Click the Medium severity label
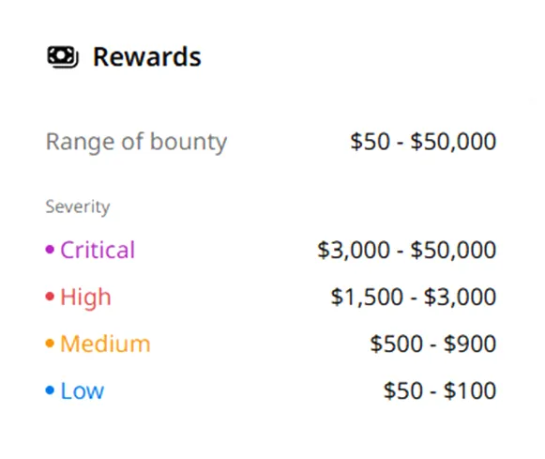The width and height of the screenshot is (545, 459). point(105,344)
